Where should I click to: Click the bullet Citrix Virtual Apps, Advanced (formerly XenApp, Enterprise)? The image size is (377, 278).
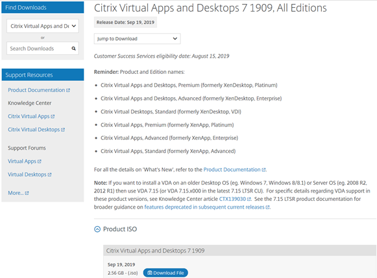169,138
